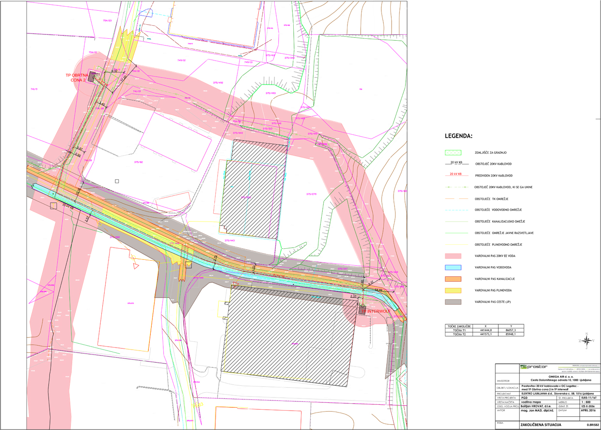Click the 'LEGENDA:' heading

461,136
